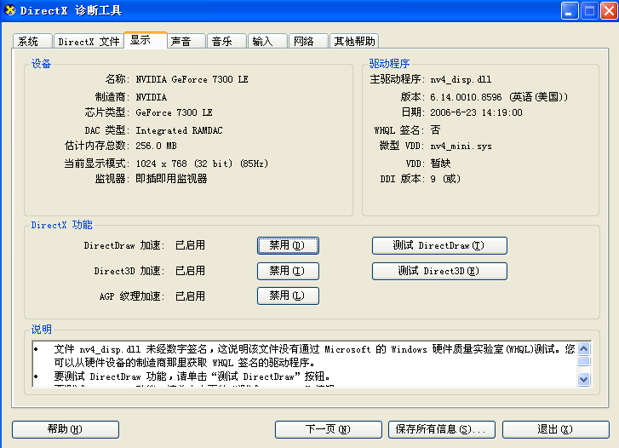
Task: Go to next page with 下一页
Action: (328, 429)
